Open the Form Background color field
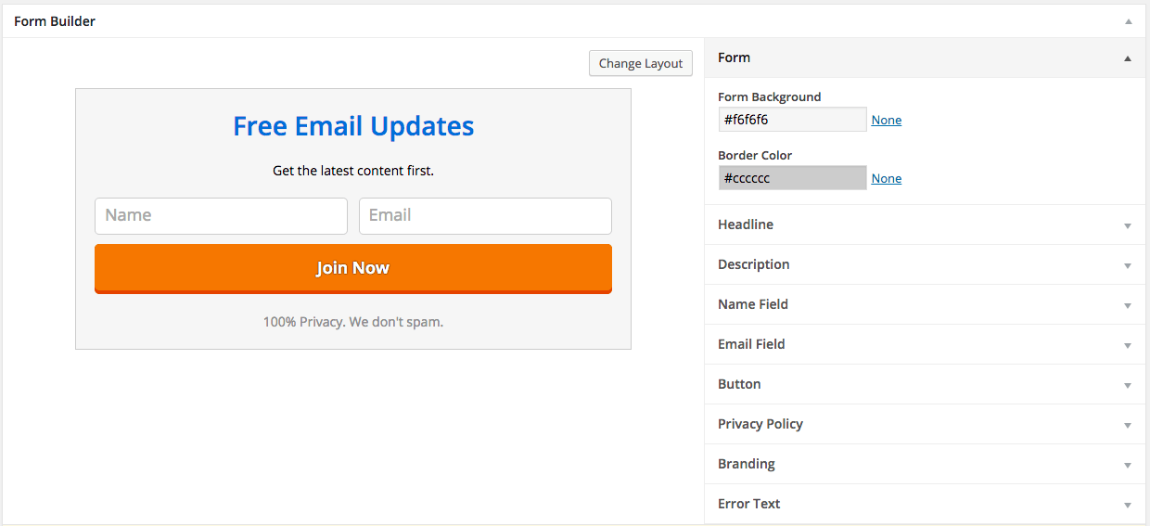 coord(792,120)
